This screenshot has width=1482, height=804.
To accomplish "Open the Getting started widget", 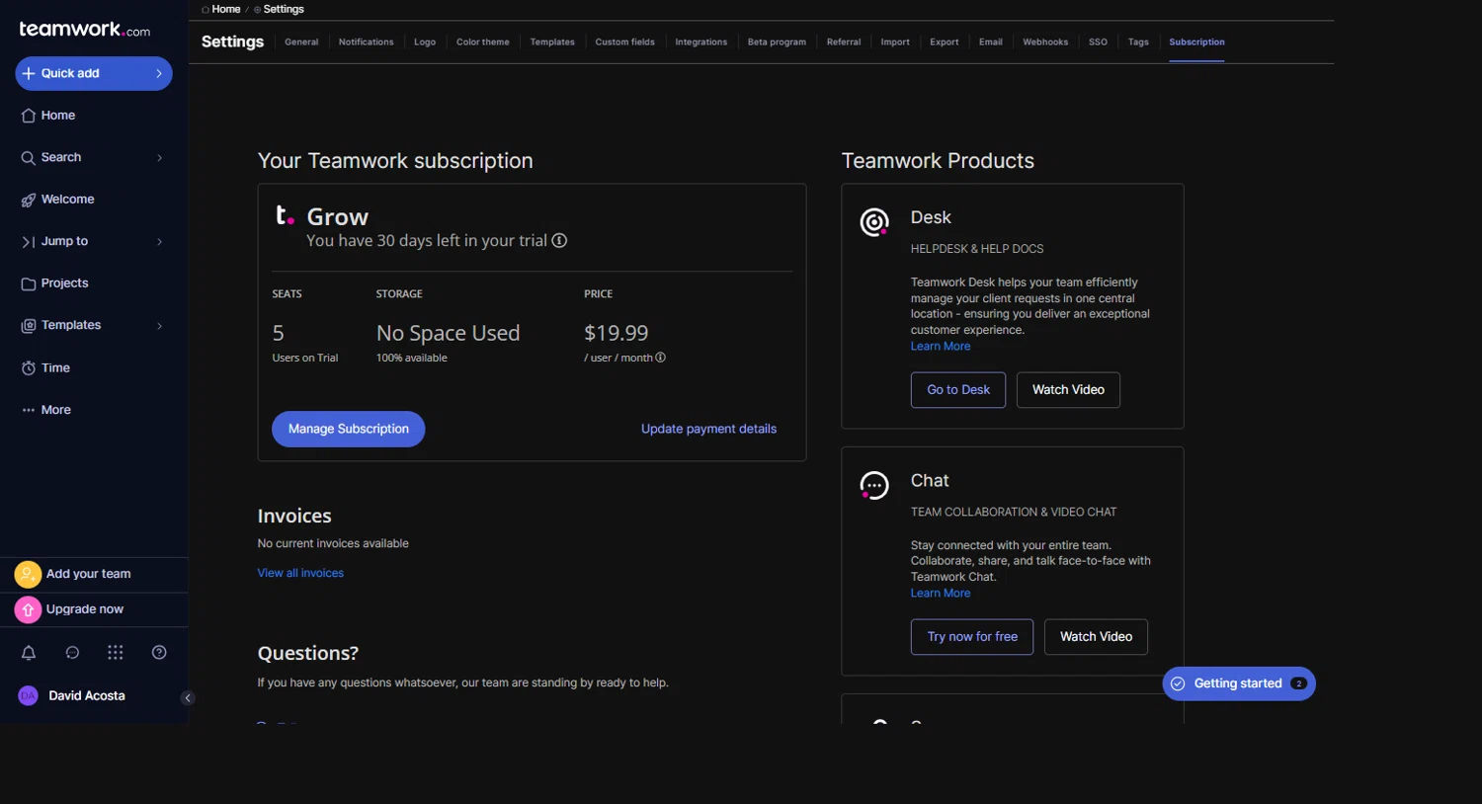I will (1239, 683).
